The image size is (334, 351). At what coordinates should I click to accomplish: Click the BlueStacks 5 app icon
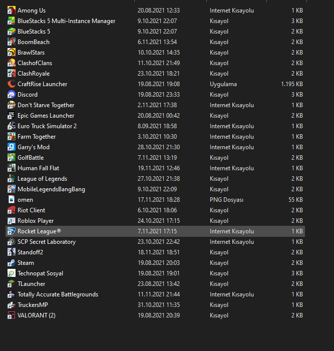(12, 32)
